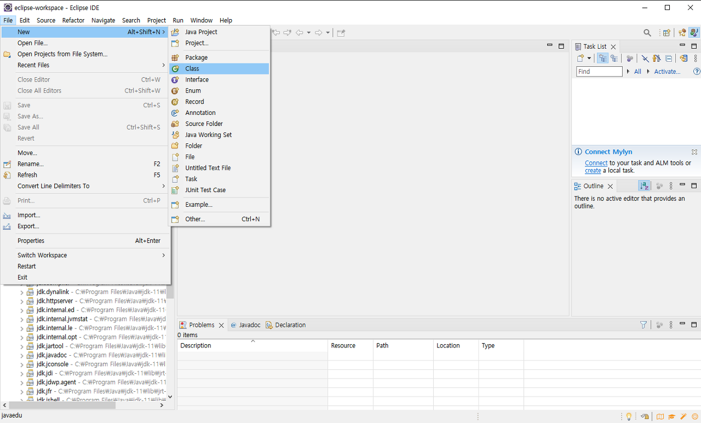The width and height of the screenshot is (701, 423).
Task: Expand the jdk.jconsole tree node
Action: point(22,364)
